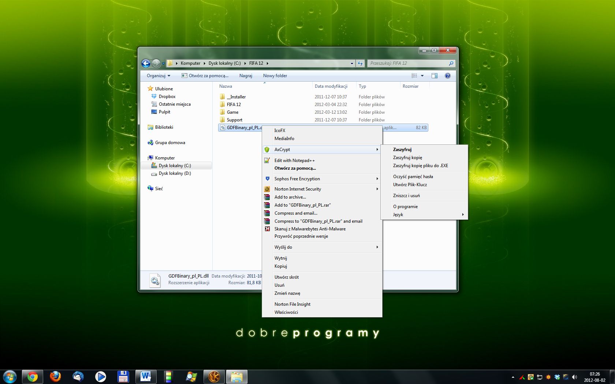Open Właściwości from context menu
Image resolution: width=615 pixels, height=384 pixels.
(321, 312)
